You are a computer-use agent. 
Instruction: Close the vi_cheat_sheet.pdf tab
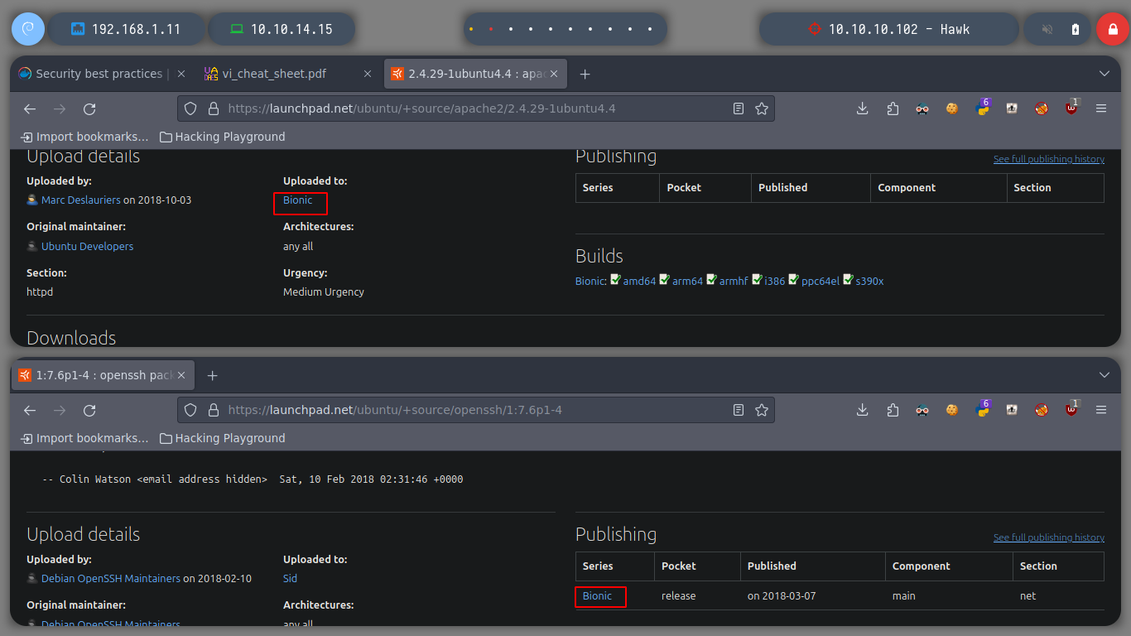[368, 74]
